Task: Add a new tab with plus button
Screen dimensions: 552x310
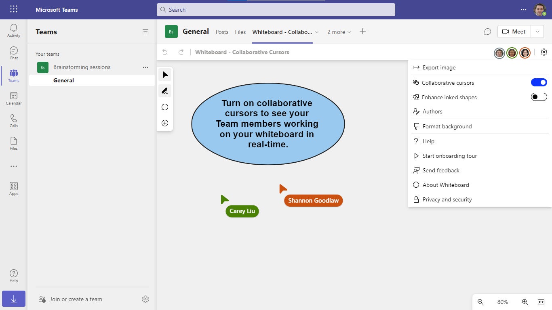Action: (362, 31)
